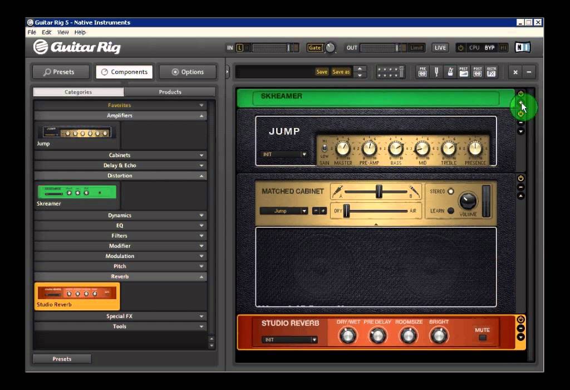Screen dimensions: 570x390
Task: Minimize the Matched Cabinet module
Action: point(520,187)
